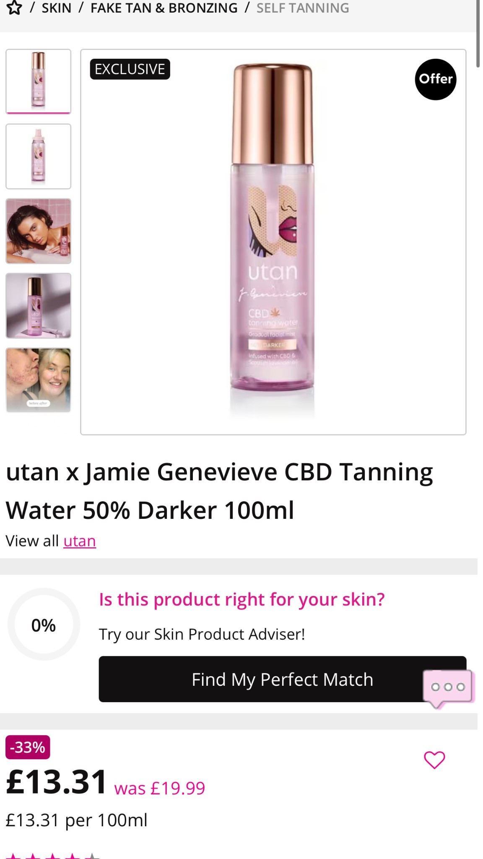Click the page scrollbar on right edge
Image resolution: width=483 pixels, height=859 pixels.
478,34
